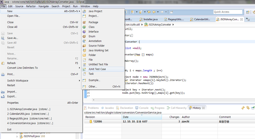Image resolution: width=255 pixels, height=139 pixels.
Task: Expand the New submenu arrow
Action: point(79,11)
